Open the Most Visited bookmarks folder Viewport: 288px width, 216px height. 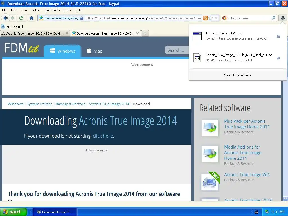(x=12, y=27)
